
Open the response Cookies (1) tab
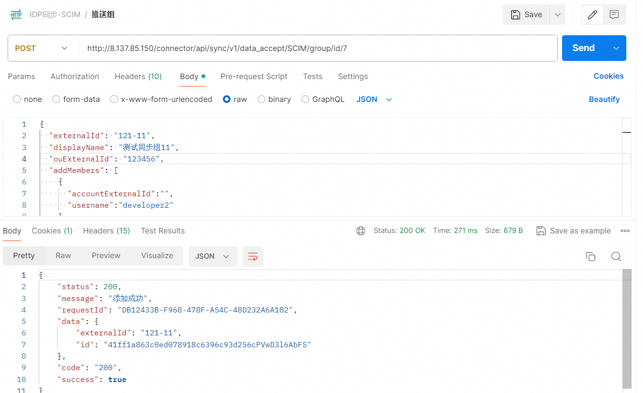pos(52,231)
